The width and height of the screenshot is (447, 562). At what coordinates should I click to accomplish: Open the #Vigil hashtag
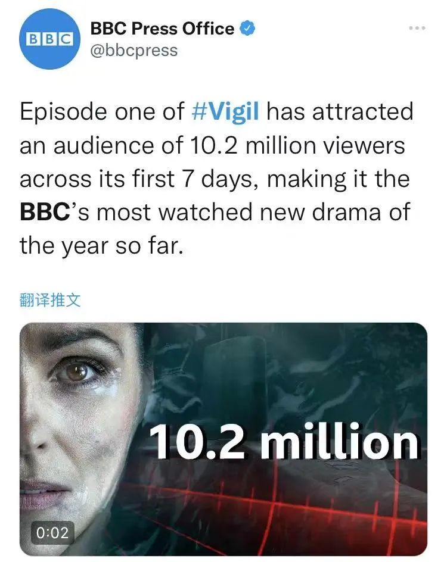tap(226, 112)
